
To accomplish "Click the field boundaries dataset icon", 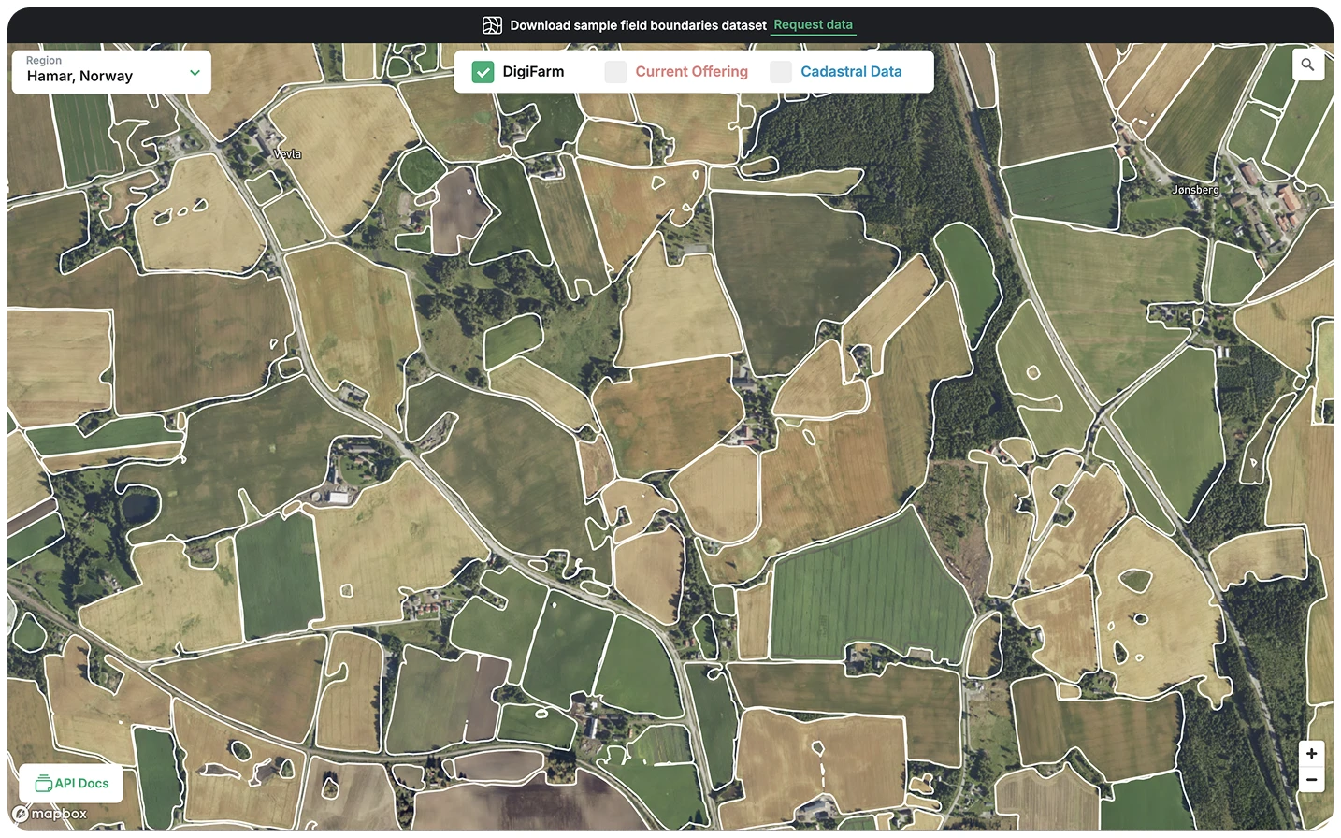I will (492, 25).
